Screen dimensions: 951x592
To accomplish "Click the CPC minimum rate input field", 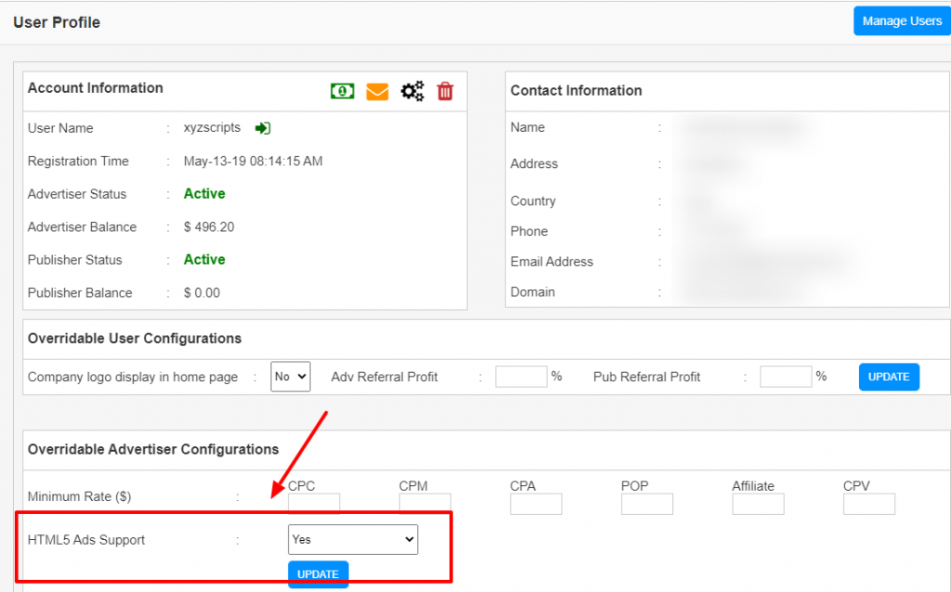I will [313, 504].
